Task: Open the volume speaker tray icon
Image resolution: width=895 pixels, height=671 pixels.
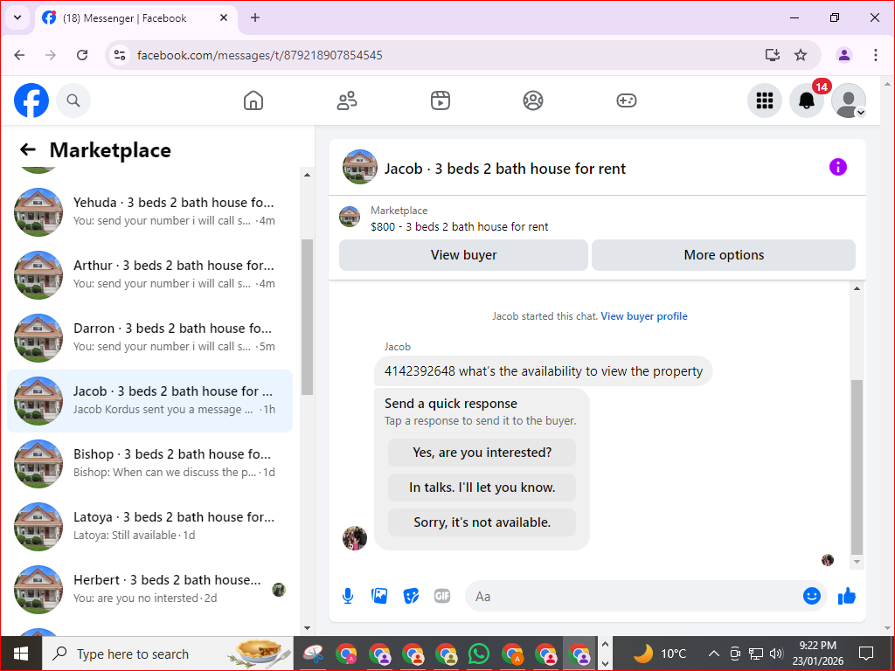Action: coord(776,654)
